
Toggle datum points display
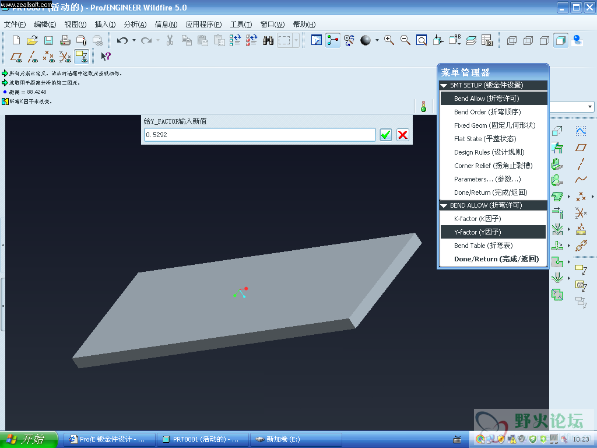click(x=49, y=57)
